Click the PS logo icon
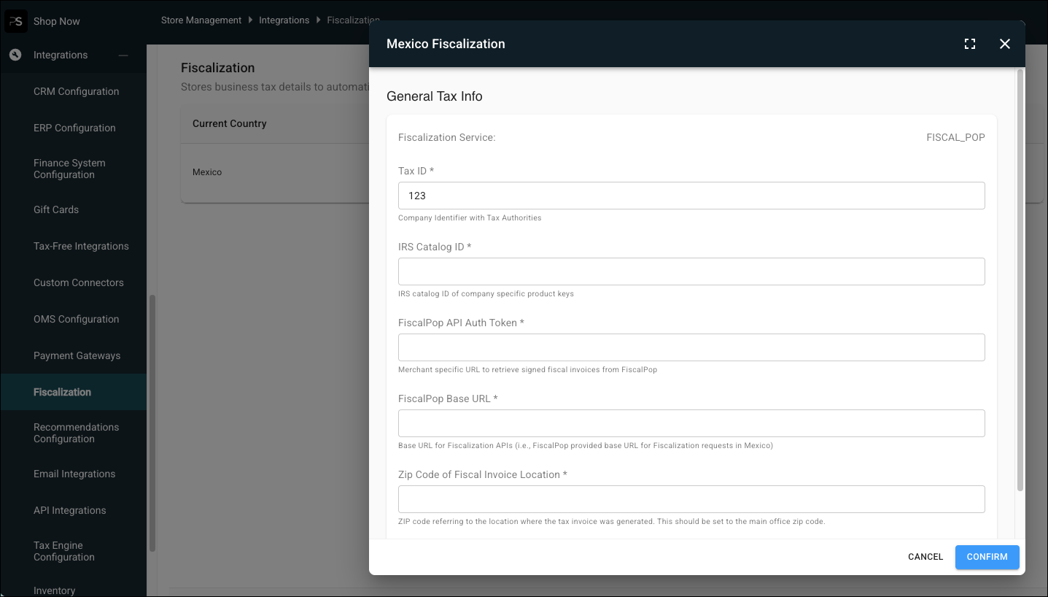The width and height of the screenshot is (1048, 597). [x=16, y=21]
